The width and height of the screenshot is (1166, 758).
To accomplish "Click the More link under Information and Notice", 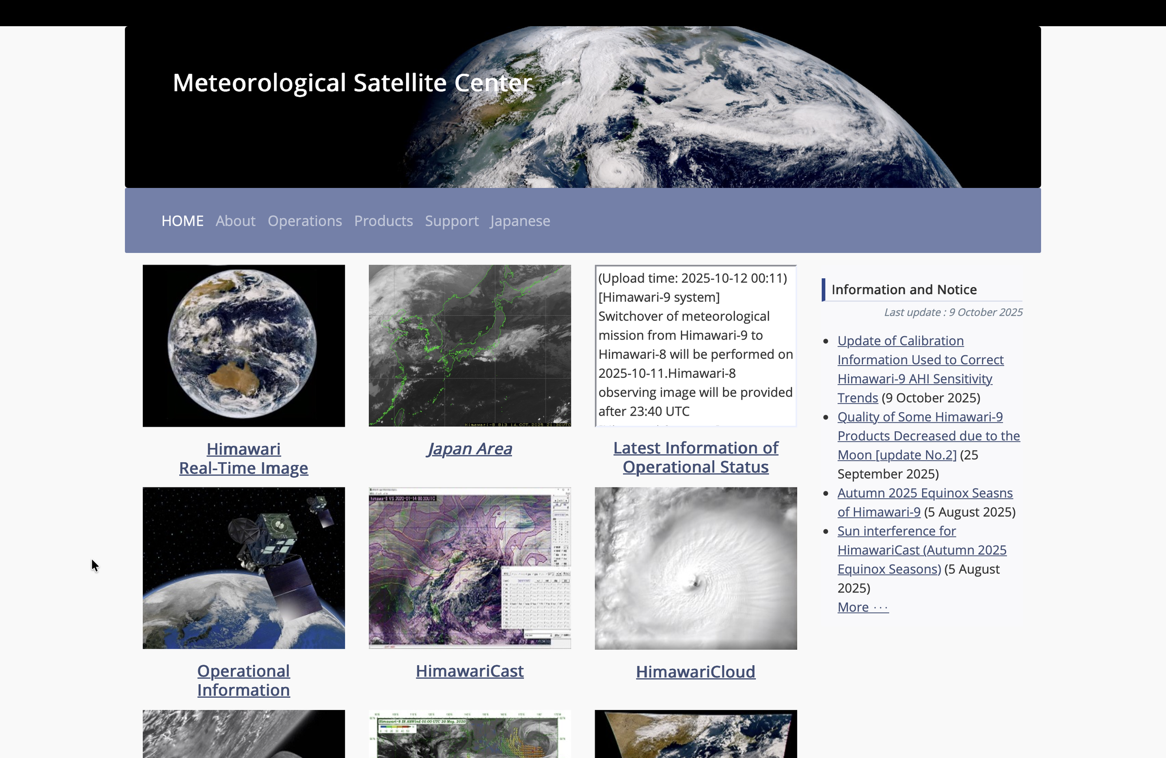I will [x=862, y=606].
